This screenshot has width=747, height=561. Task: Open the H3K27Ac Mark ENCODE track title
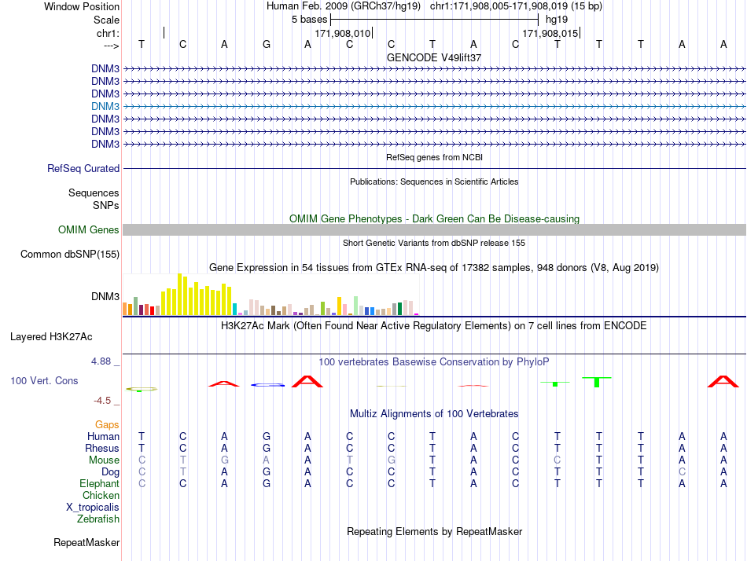[x=434, y=326]
